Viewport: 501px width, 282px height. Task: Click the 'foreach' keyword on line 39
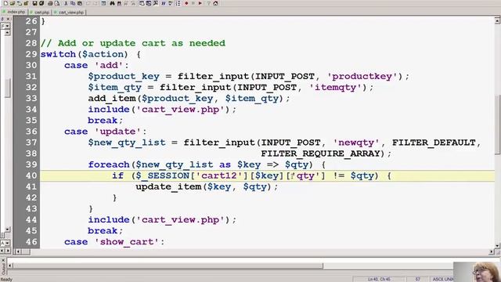pyautogui.click(x=109, y=164)
